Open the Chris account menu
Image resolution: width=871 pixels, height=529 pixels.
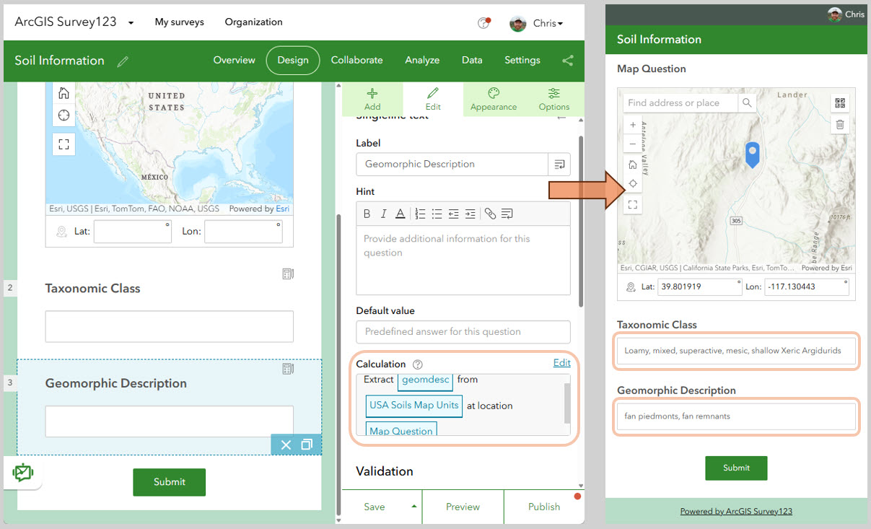click(535, 22)
